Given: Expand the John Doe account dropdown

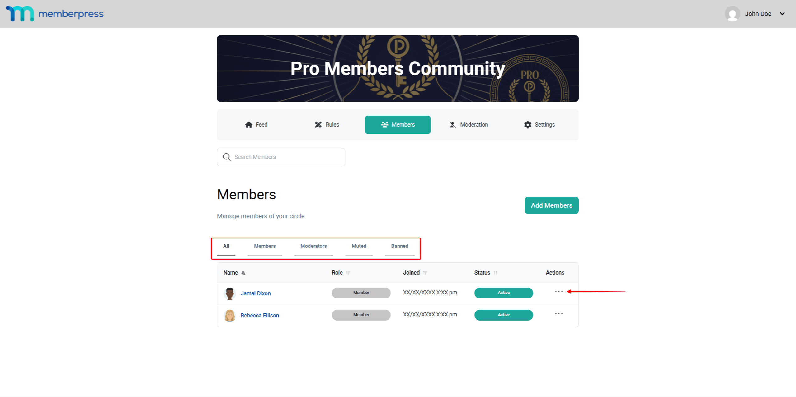Looking at the screenshot, I should [782, 14].
